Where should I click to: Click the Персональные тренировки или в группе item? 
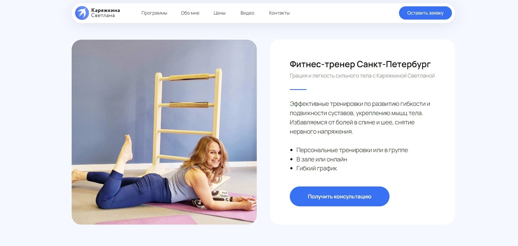tap(352, 150)
